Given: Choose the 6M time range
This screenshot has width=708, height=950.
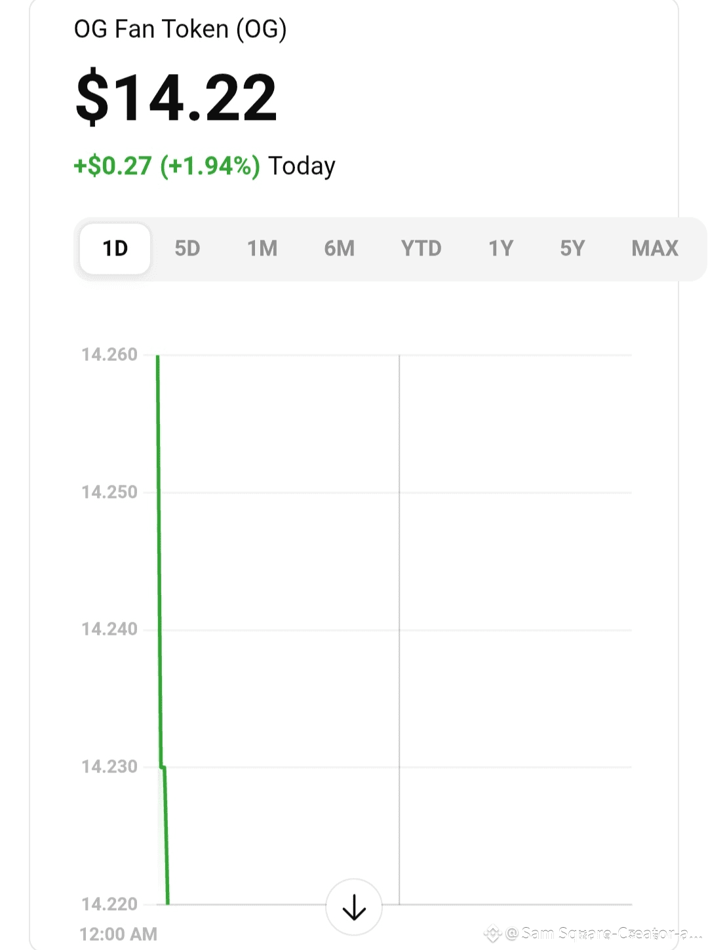Looking at the screenshot, I should 340,248.
